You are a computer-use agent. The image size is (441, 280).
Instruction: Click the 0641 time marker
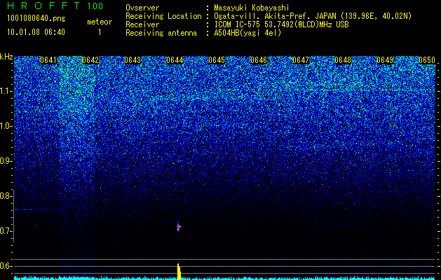coord(48,60)
